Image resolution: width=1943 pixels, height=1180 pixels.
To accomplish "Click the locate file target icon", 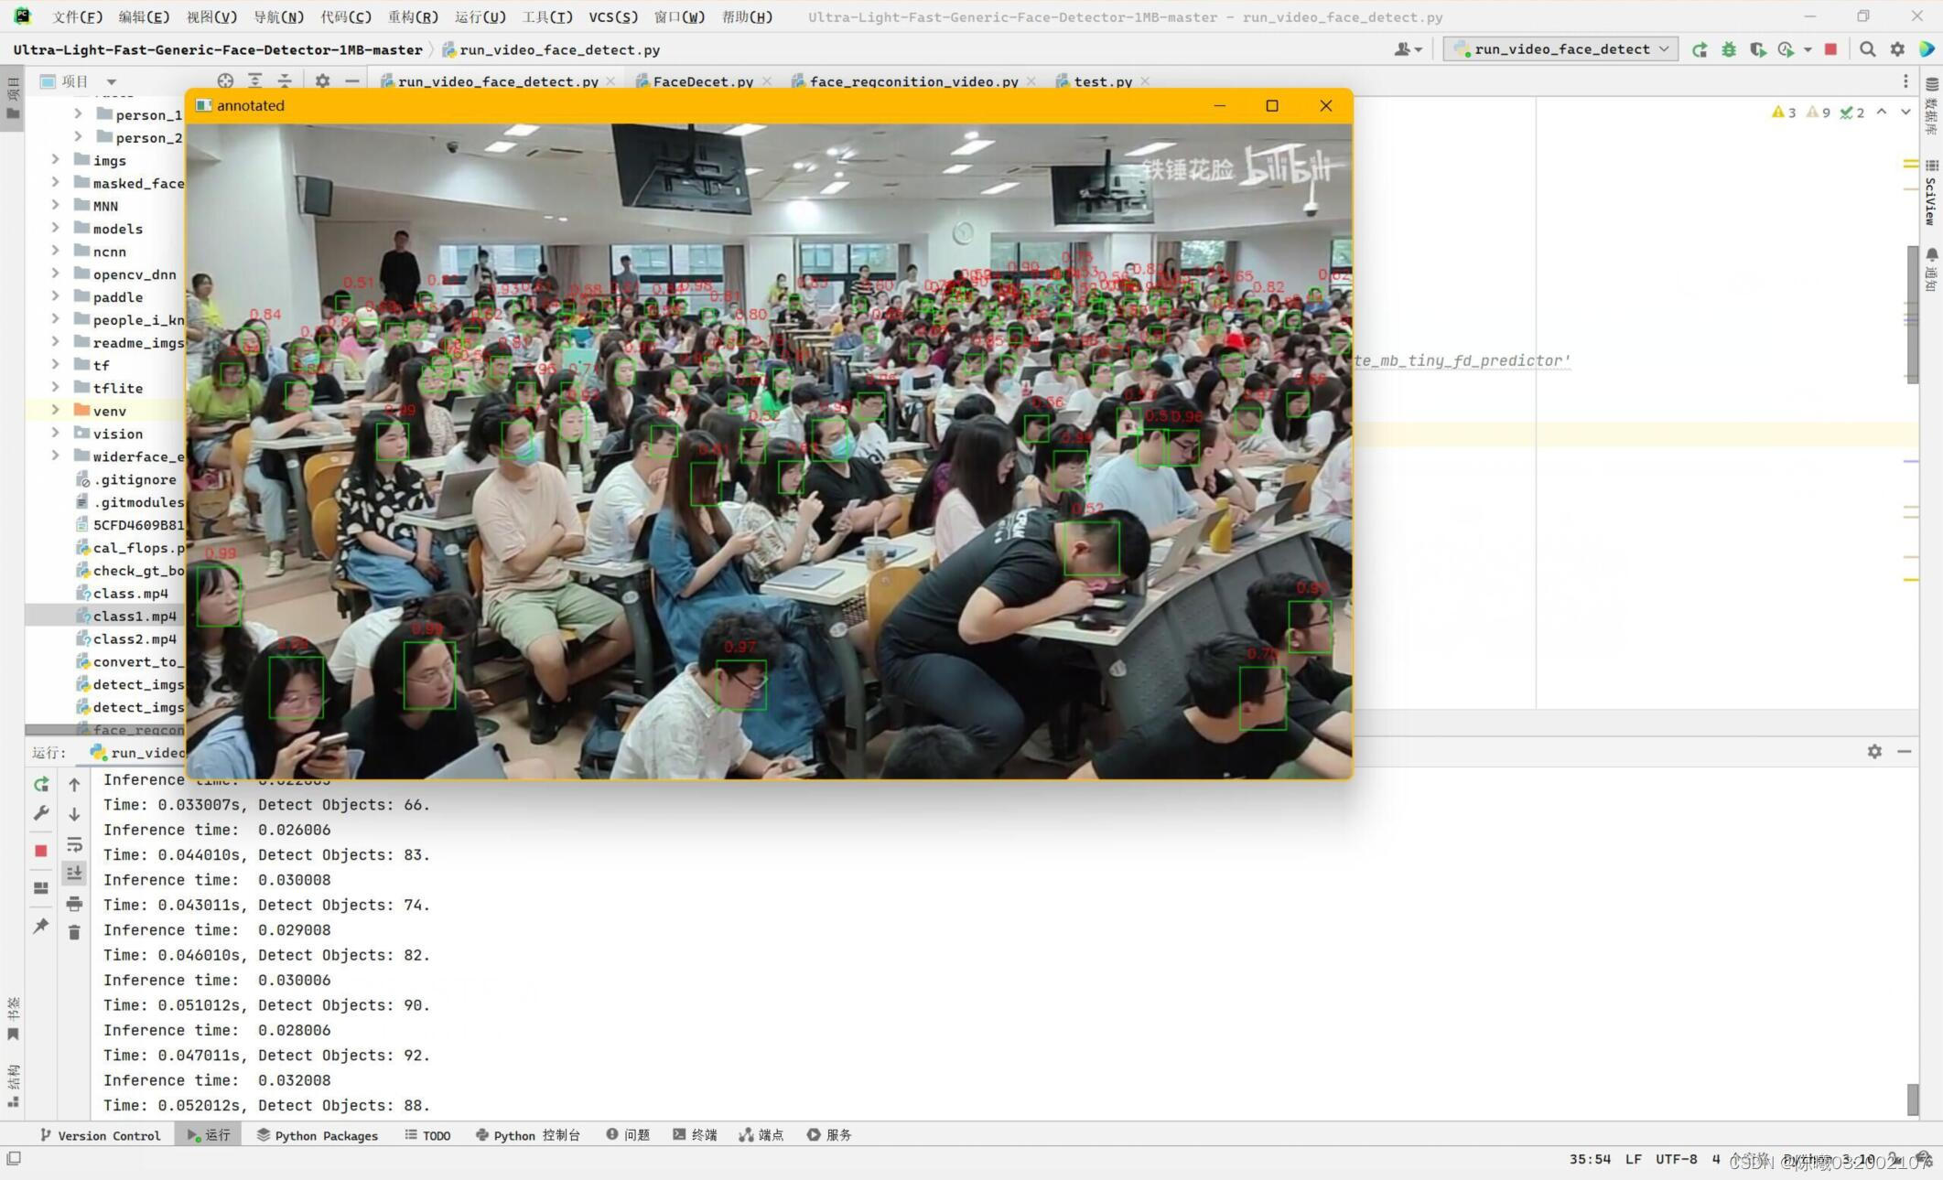I will tap(225, 80).
